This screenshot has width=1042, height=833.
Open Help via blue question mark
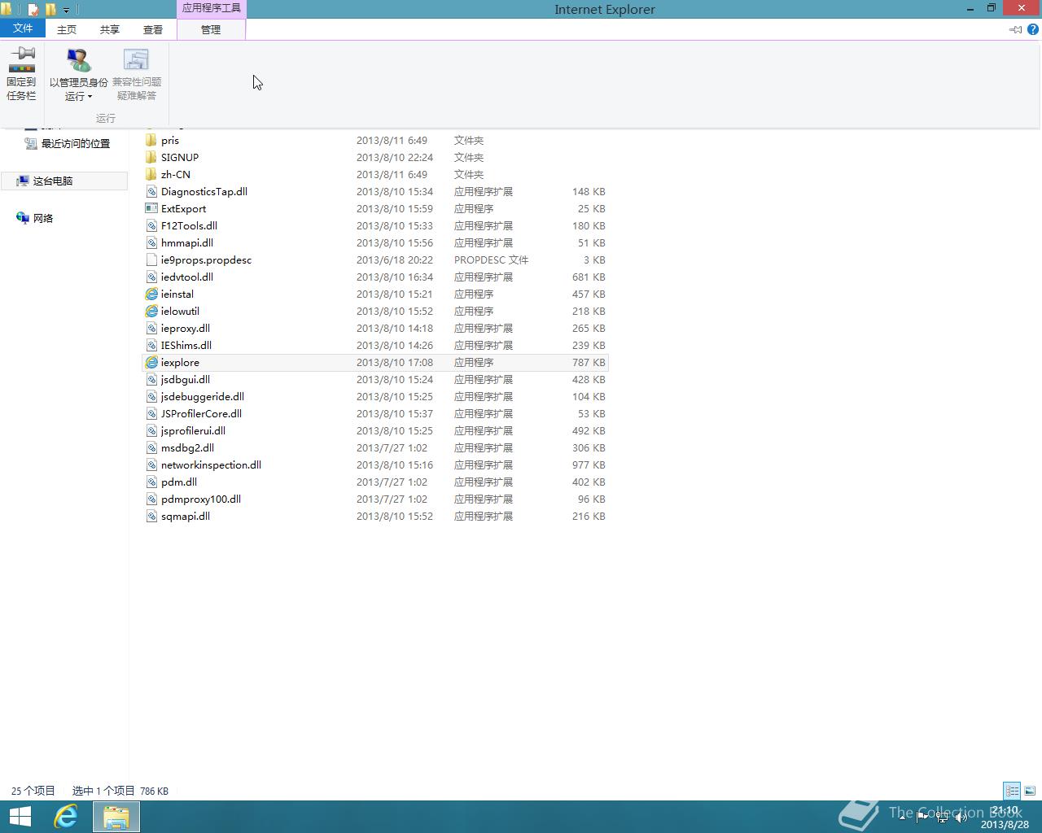(x=1033, y=29)
